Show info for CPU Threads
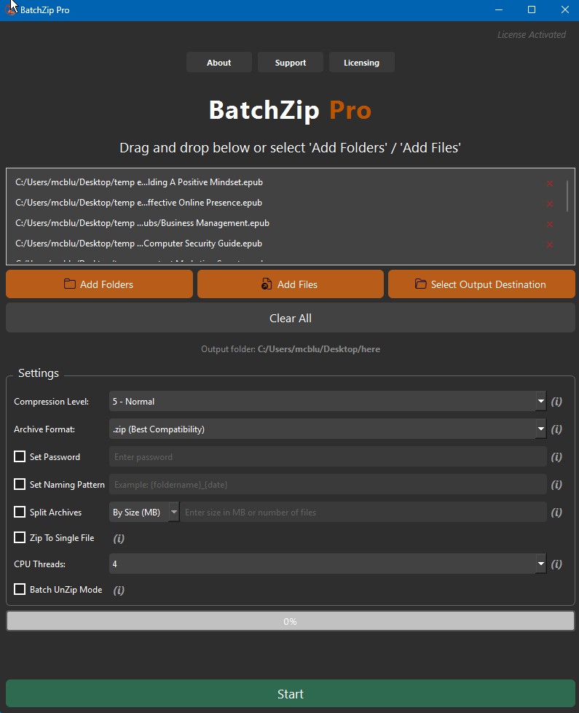The image size is (579, 713). point(556,564)
